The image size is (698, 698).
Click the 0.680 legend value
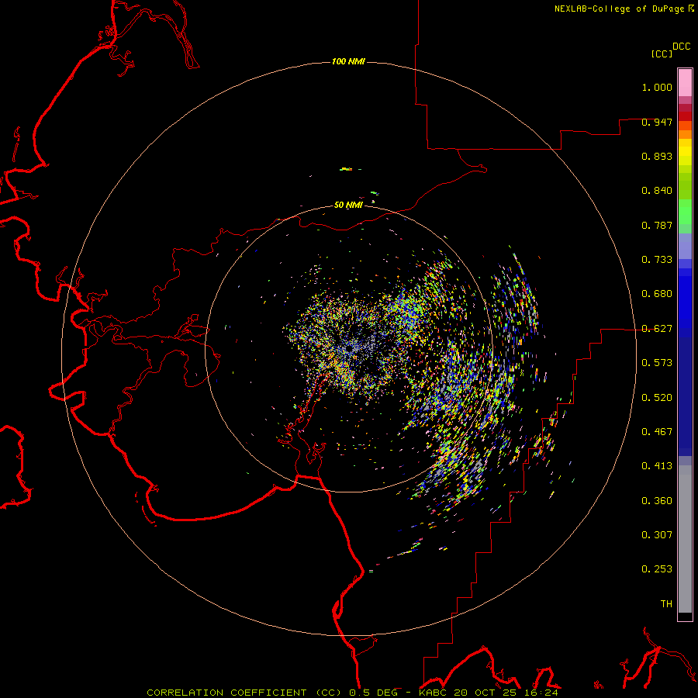[657, 294]
